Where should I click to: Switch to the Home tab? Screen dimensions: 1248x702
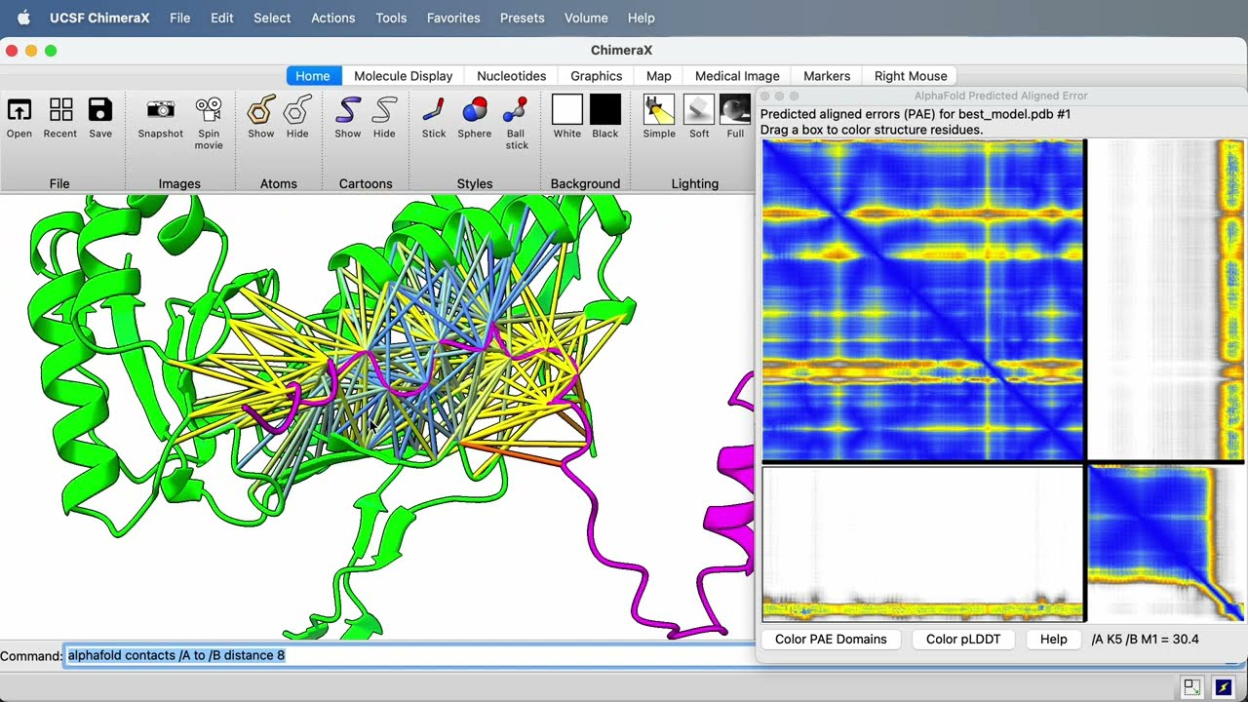click(313, 76)
